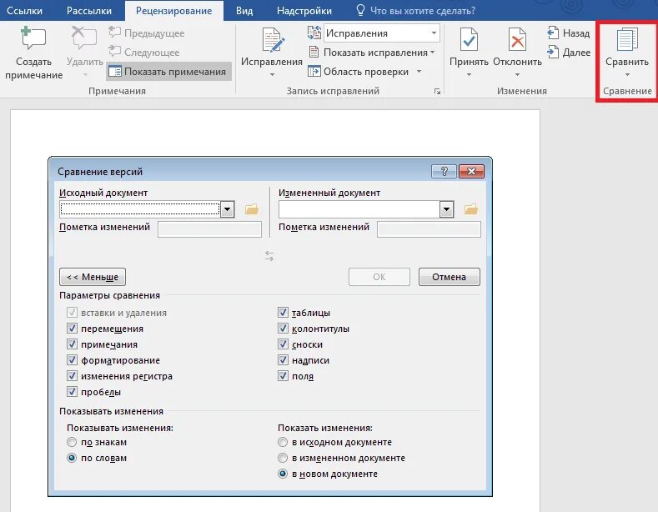Expand Область проверки dropdown arrow
This screenshot has width=658, height=512.
419,72
